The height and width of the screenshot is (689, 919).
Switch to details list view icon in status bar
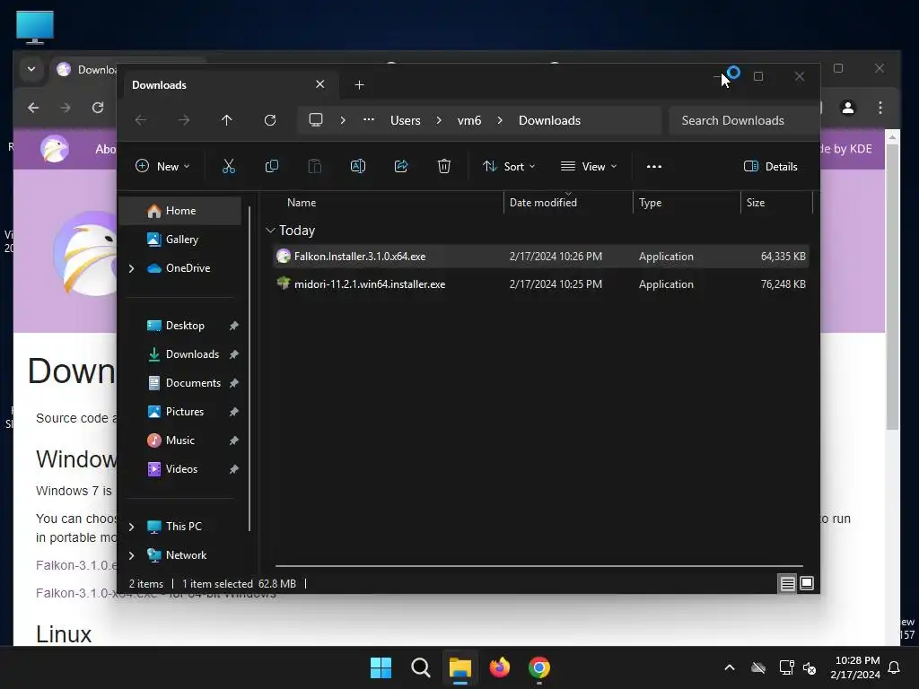tap(787, 583)
